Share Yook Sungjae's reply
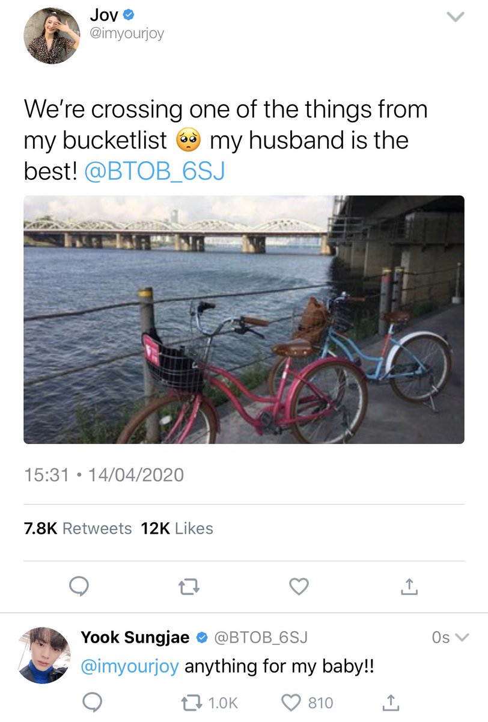This screenshot has width=488, height=722. click(391, 702)
